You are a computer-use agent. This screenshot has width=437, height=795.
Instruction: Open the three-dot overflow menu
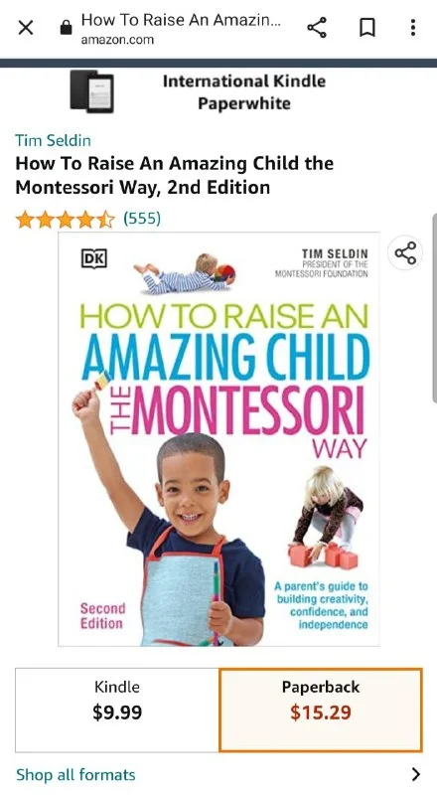click(413, 28)
